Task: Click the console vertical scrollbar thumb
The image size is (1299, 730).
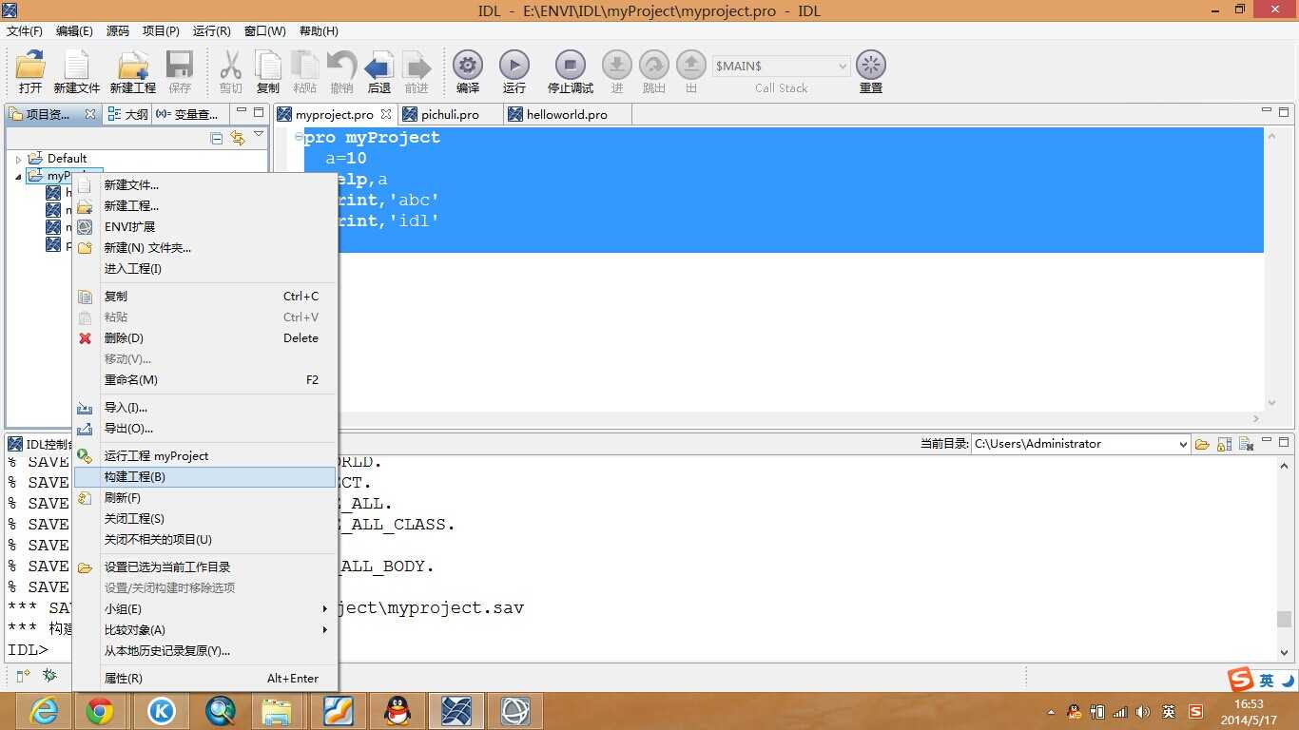Action: click(x=1284, y=619)
